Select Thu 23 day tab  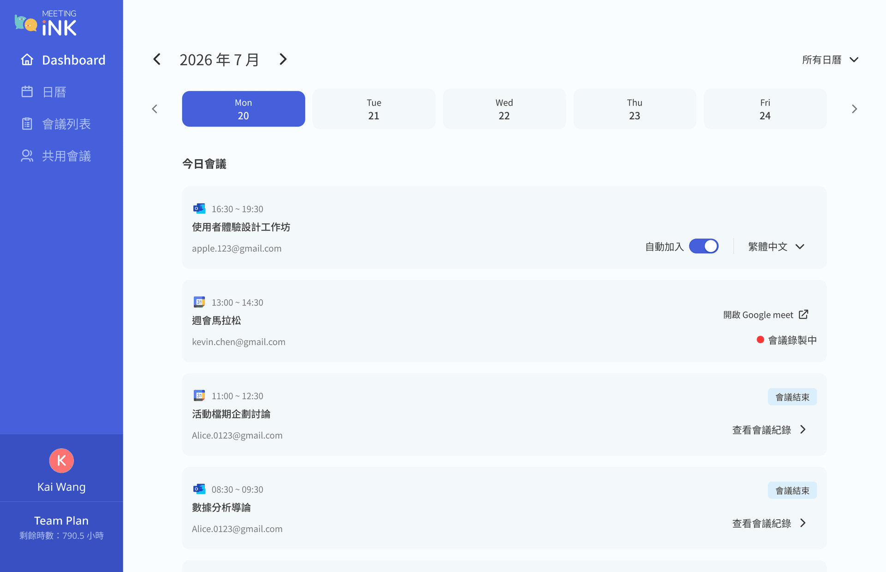pos(635,109)
